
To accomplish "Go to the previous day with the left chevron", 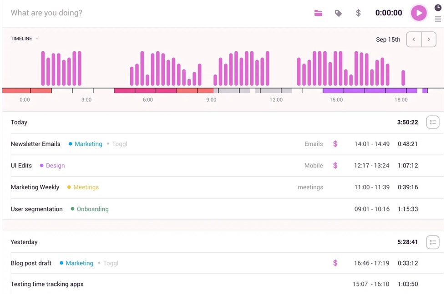I will click(x=414, y=39).
